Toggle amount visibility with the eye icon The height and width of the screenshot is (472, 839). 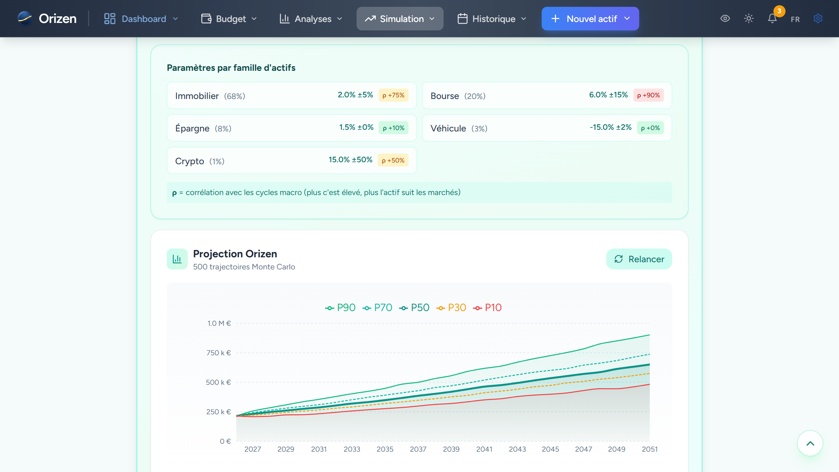pyautogui.click(x=725, y=19)
